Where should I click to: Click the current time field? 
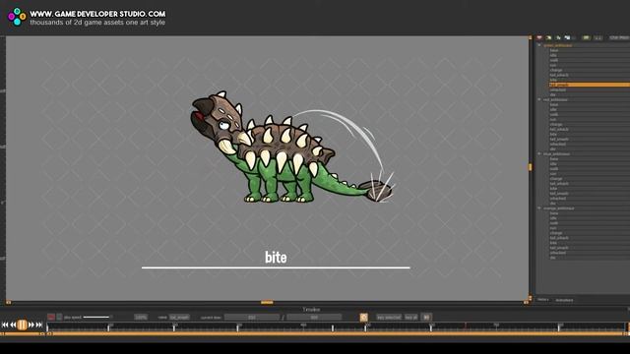pyautogui.click(x=252, y=317)
